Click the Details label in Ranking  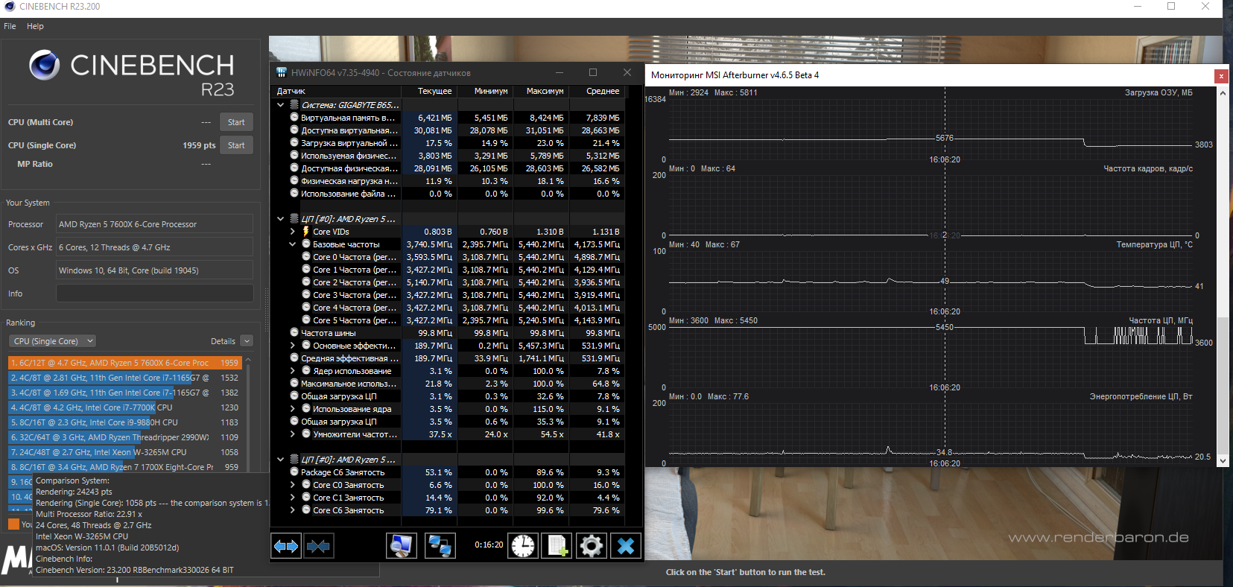[223, 341]
